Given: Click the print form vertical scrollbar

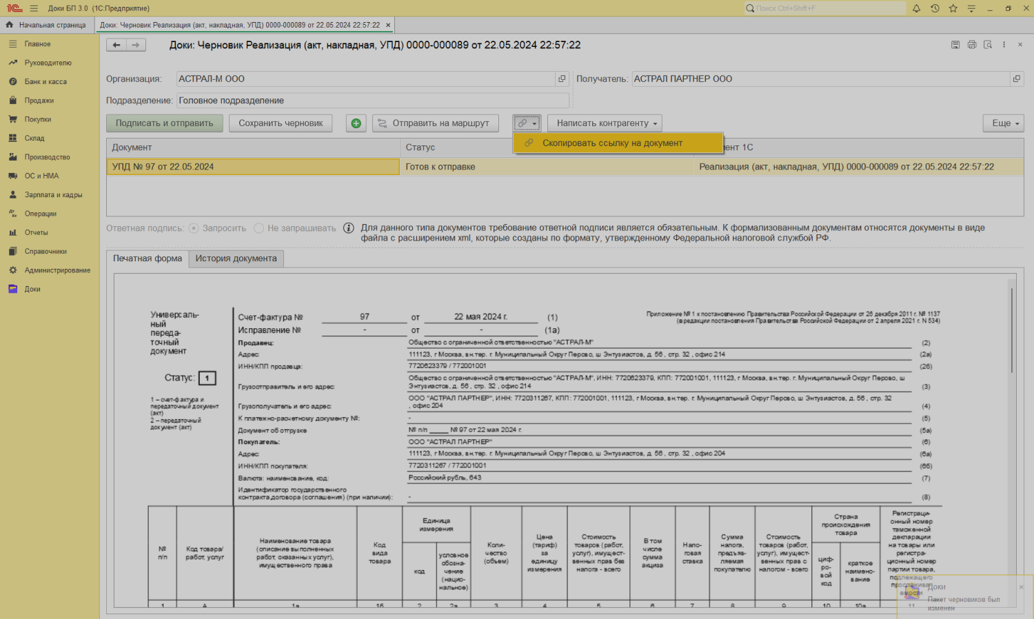Looking at the screenshot, I should (1011, 331).
